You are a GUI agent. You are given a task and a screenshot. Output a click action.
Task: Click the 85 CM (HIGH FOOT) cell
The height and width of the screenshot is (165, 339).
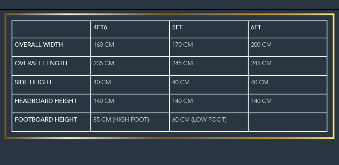(x=121, y=120)
